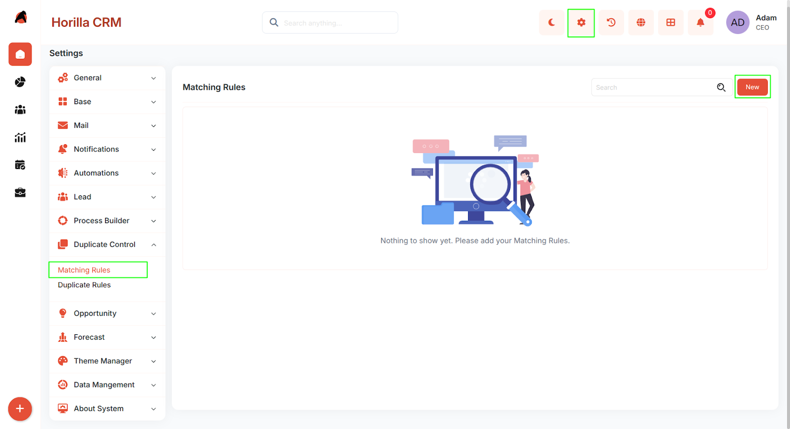Screen dimensions: 790x429
Task: Expand the Base settings chevron
Action: 154,102
